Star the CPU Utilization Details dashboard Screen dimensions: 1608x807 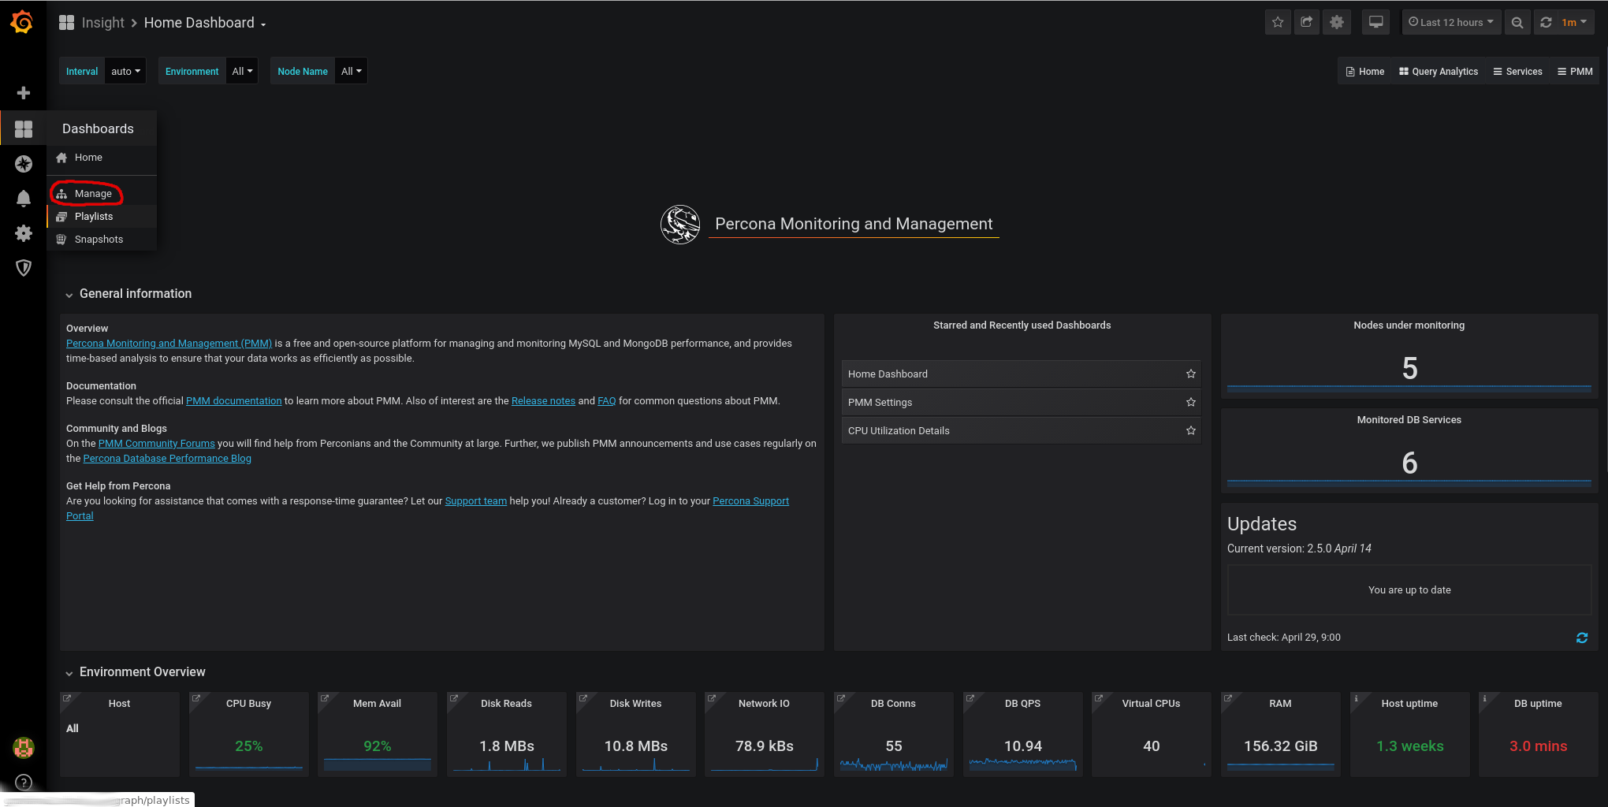click(x=1191, y=431)
